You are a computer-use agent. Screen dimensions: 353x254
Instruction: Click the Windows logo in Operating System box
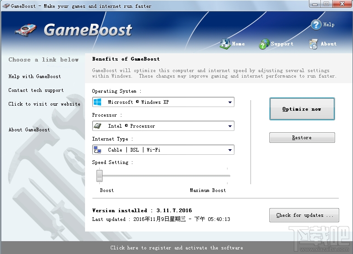click(97, 102)
